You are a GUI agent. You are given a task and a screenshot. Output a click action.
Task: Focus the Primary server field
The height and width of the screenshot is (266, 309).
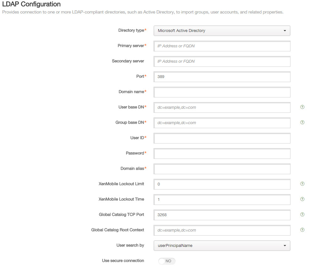point(222,46)
